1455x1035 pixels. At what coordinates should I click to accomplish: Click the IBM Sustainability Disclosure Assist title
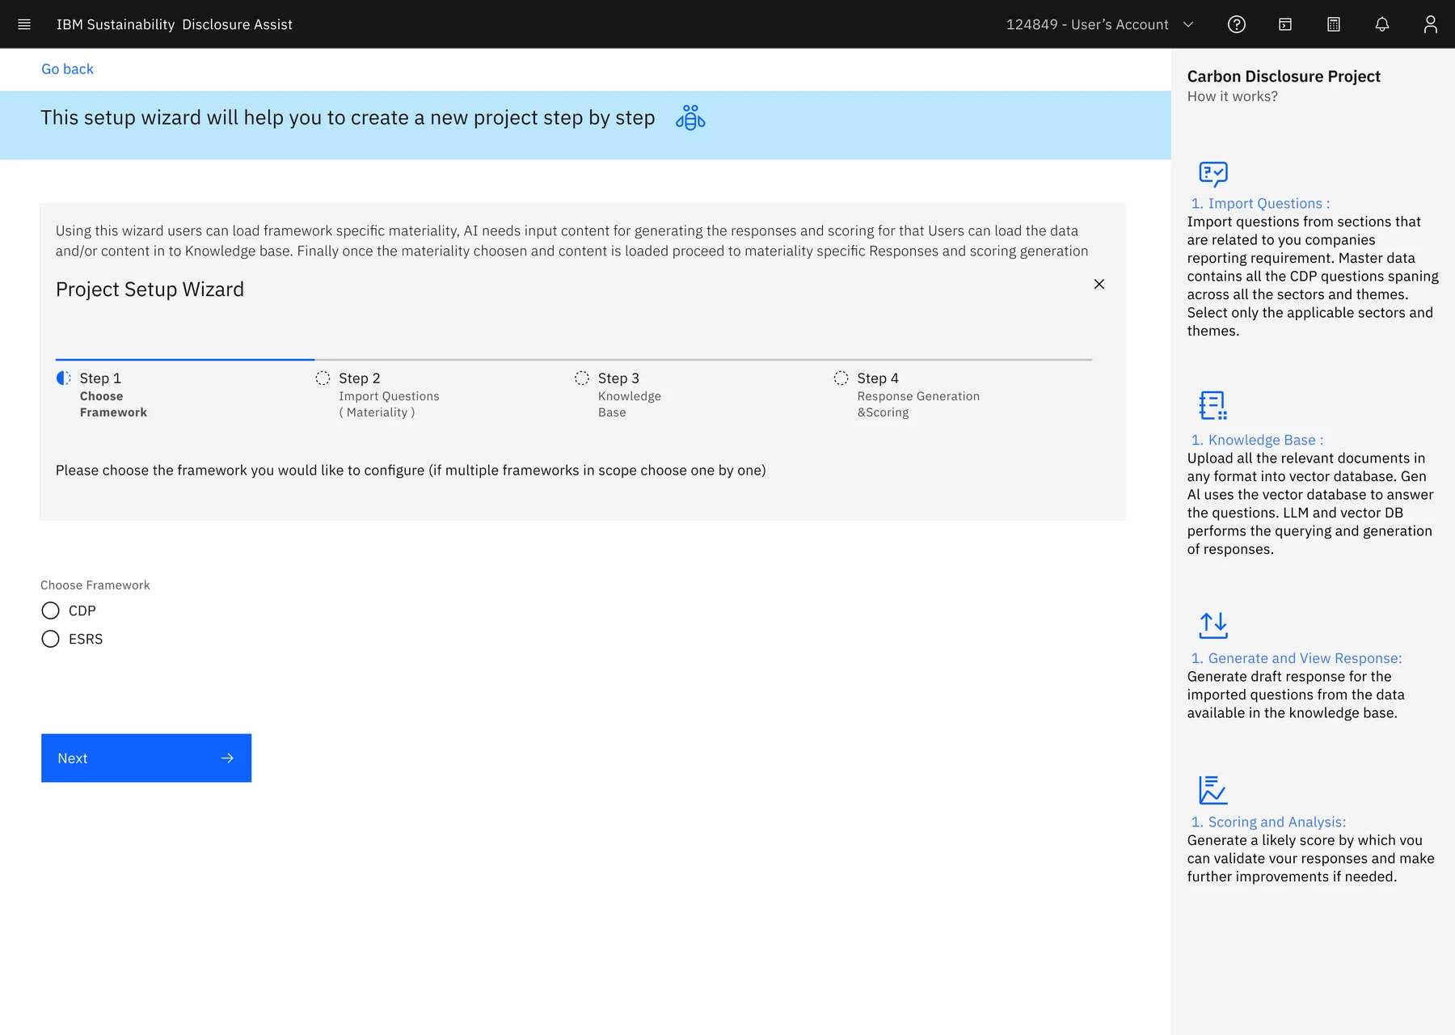175,24
